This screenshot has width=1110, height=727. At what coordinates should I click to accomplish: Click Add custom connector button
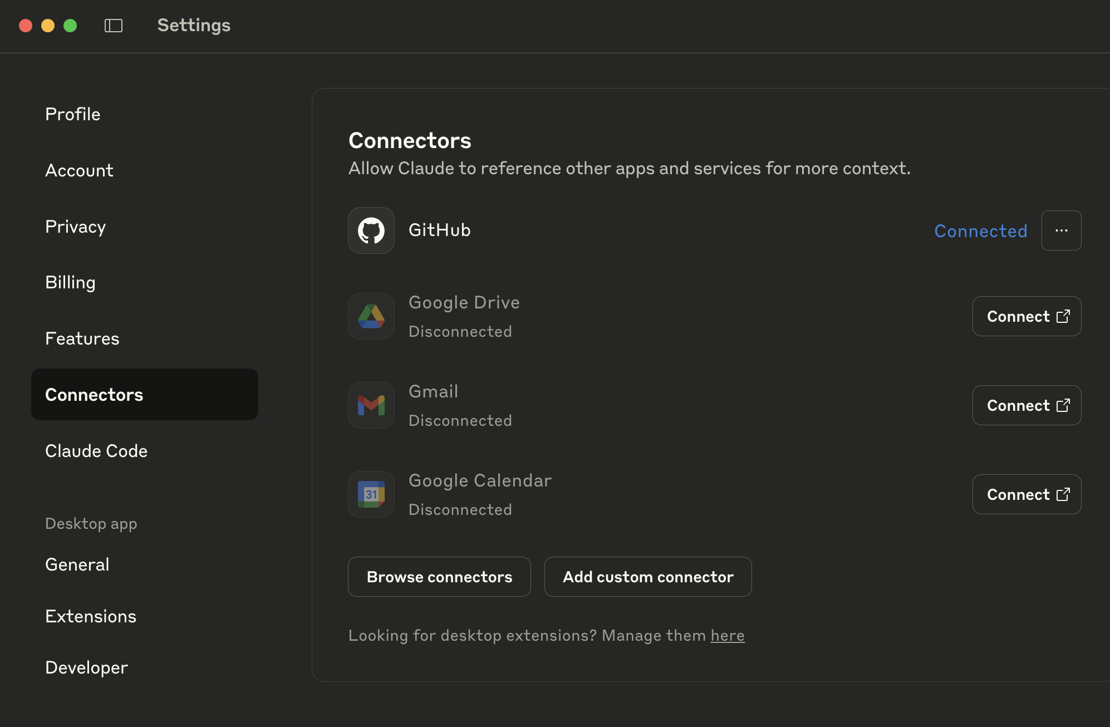pyautogui.click(x=648, y=577)
